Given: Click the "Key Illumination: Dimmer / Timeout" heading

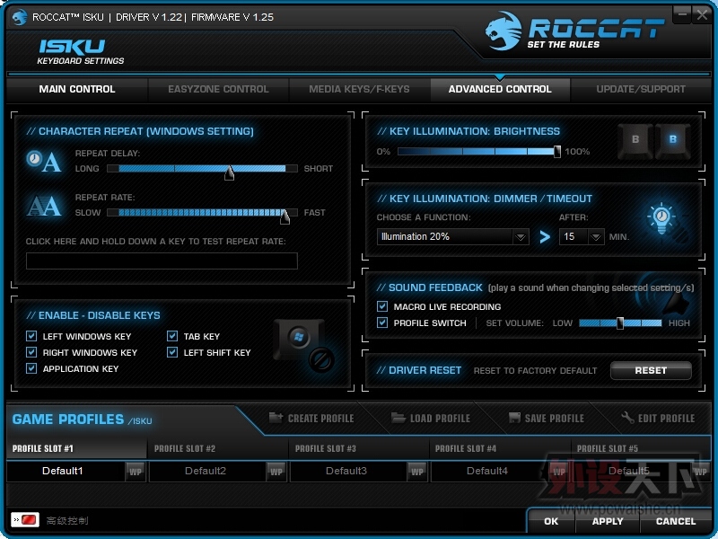Looking at the screenshot, I should pos(485,199).
